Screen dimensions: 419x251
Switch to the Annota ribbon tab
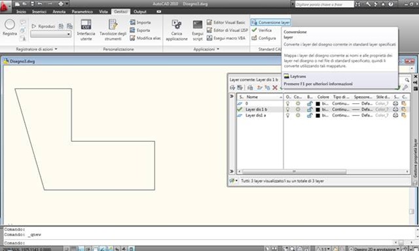(59, 12)
